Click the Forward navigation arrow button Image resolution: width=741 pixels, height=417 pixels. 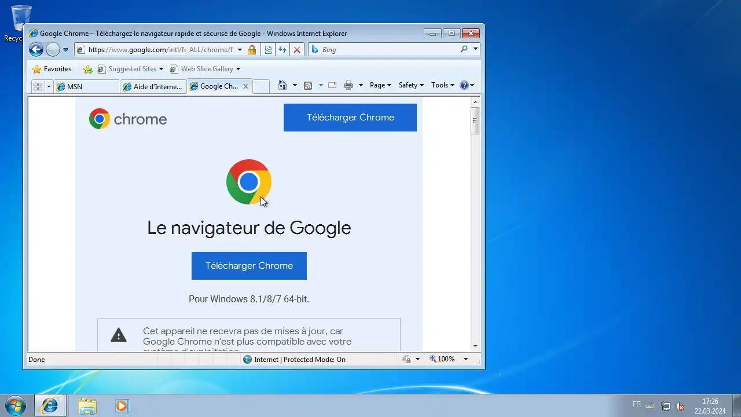click(x=53, y=50)
